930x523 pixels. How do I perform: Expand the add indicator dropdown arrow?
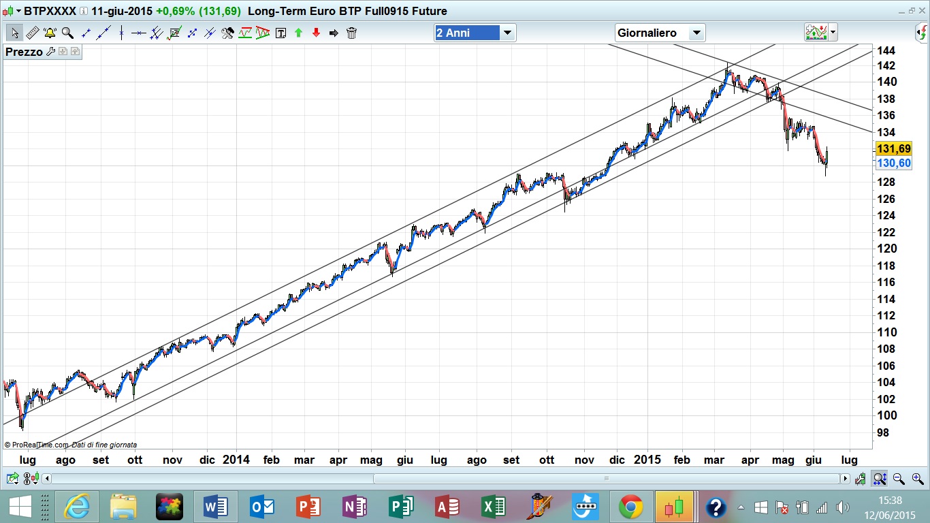[833, 33]
